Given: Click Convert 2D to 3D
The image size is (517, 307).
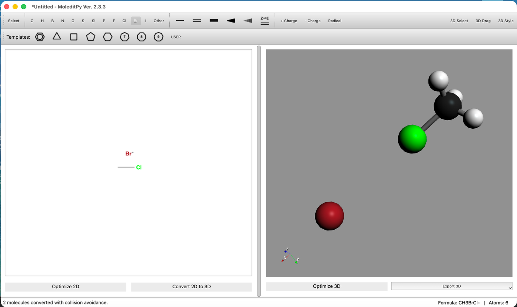Looking at the screenshot, I should (x=191, y=286).
